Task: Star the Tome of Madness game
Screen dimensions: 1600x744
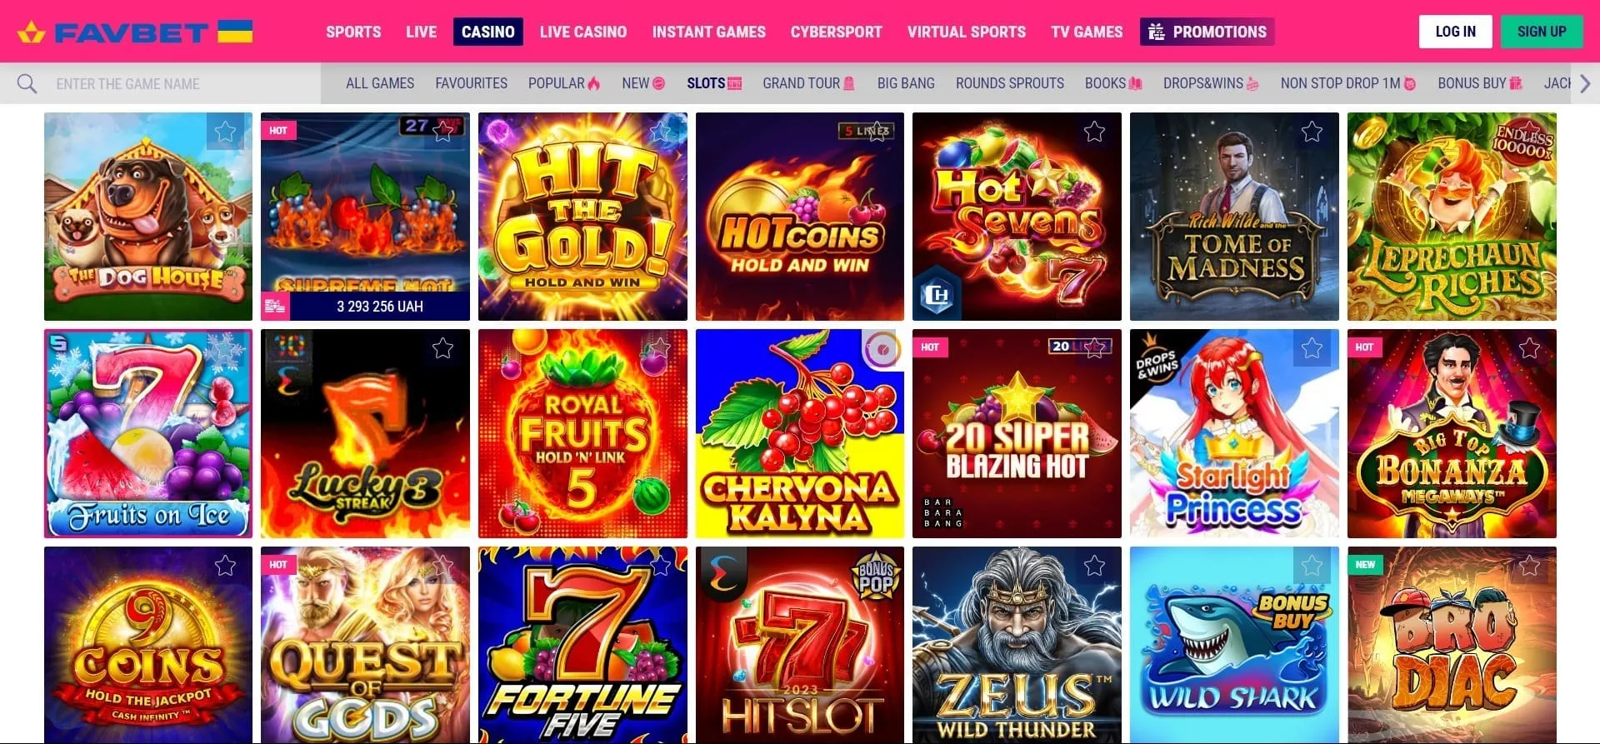Action: [x=1312, y=132]
